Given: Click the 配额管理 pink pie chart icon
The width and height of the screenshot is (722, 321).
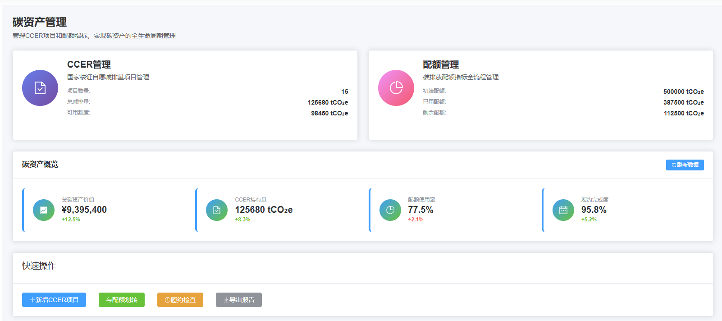Looking at the screenshot, I should (396, 88).
